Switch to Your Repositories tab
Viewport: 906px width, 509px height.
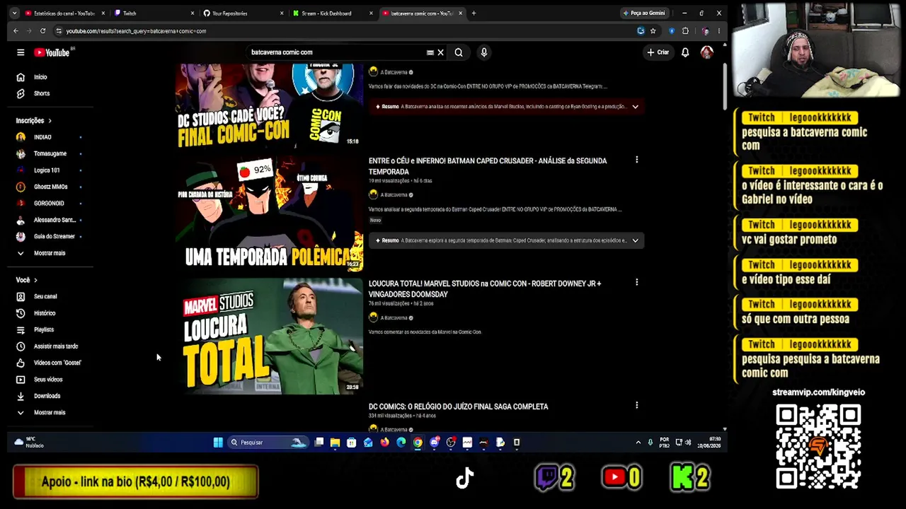point(243,13)
